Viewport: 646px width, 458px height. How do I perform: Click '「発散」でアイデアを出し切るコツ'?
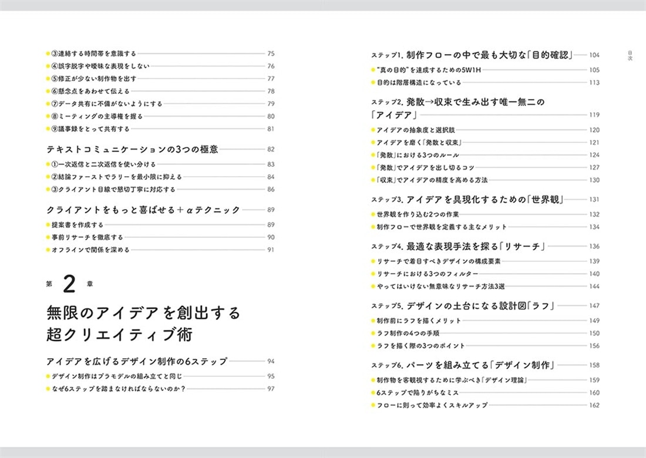[x=425, y=167]
